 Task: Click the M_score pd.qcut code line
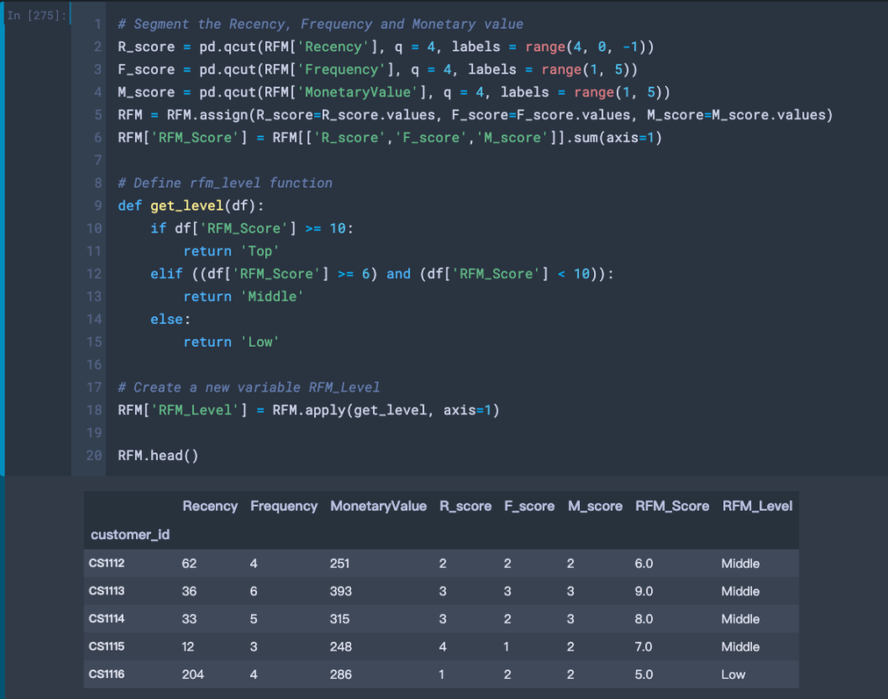(394, 92)
